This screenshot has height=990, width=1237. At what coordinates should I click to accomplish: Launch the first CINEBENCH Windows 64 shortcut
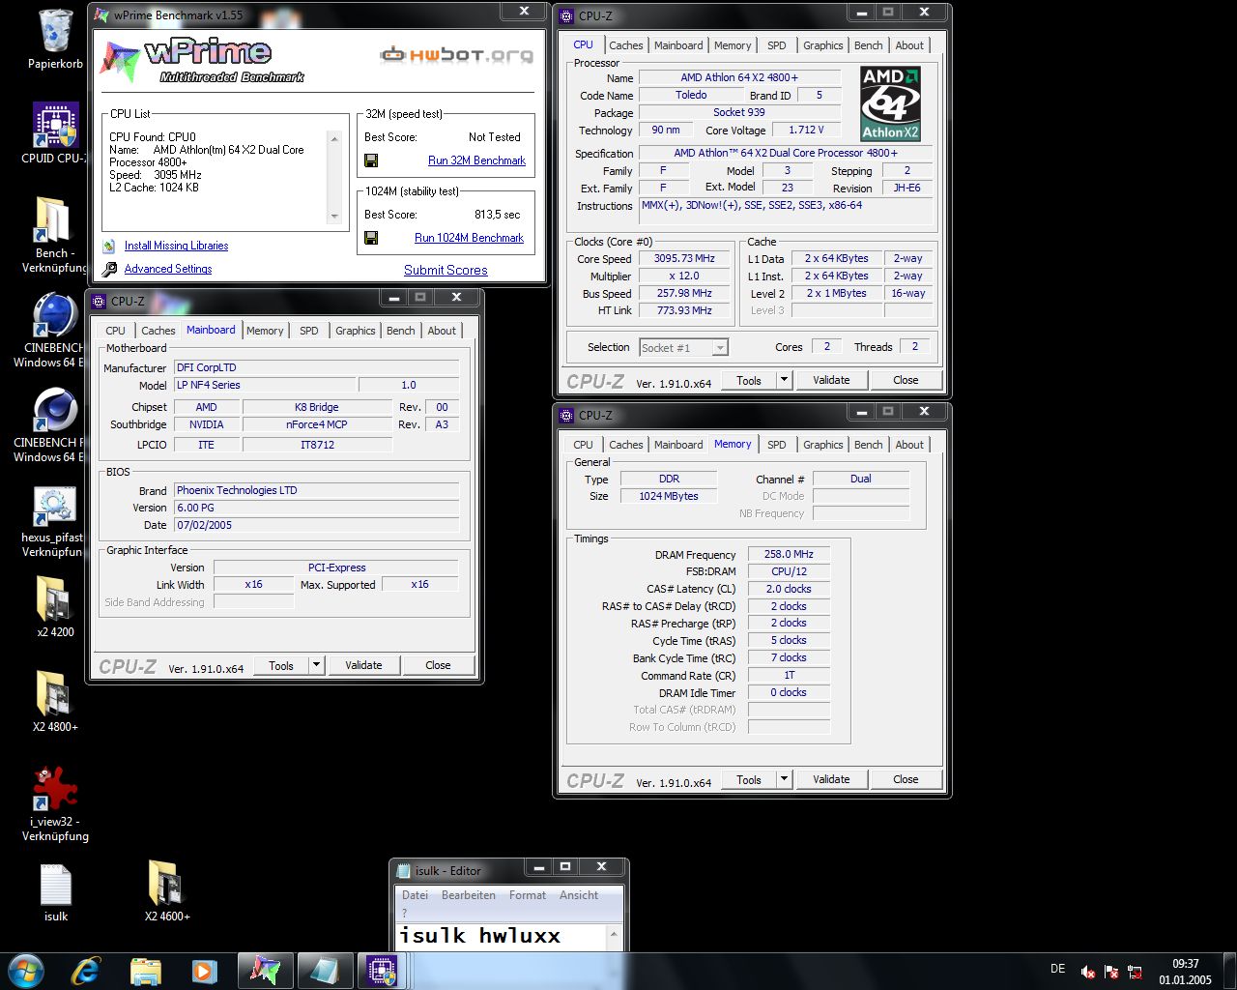pos(55,314)
